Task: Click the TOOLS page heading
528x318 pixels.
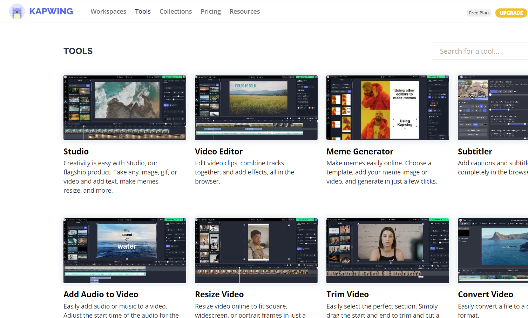Action: [78, 51]
